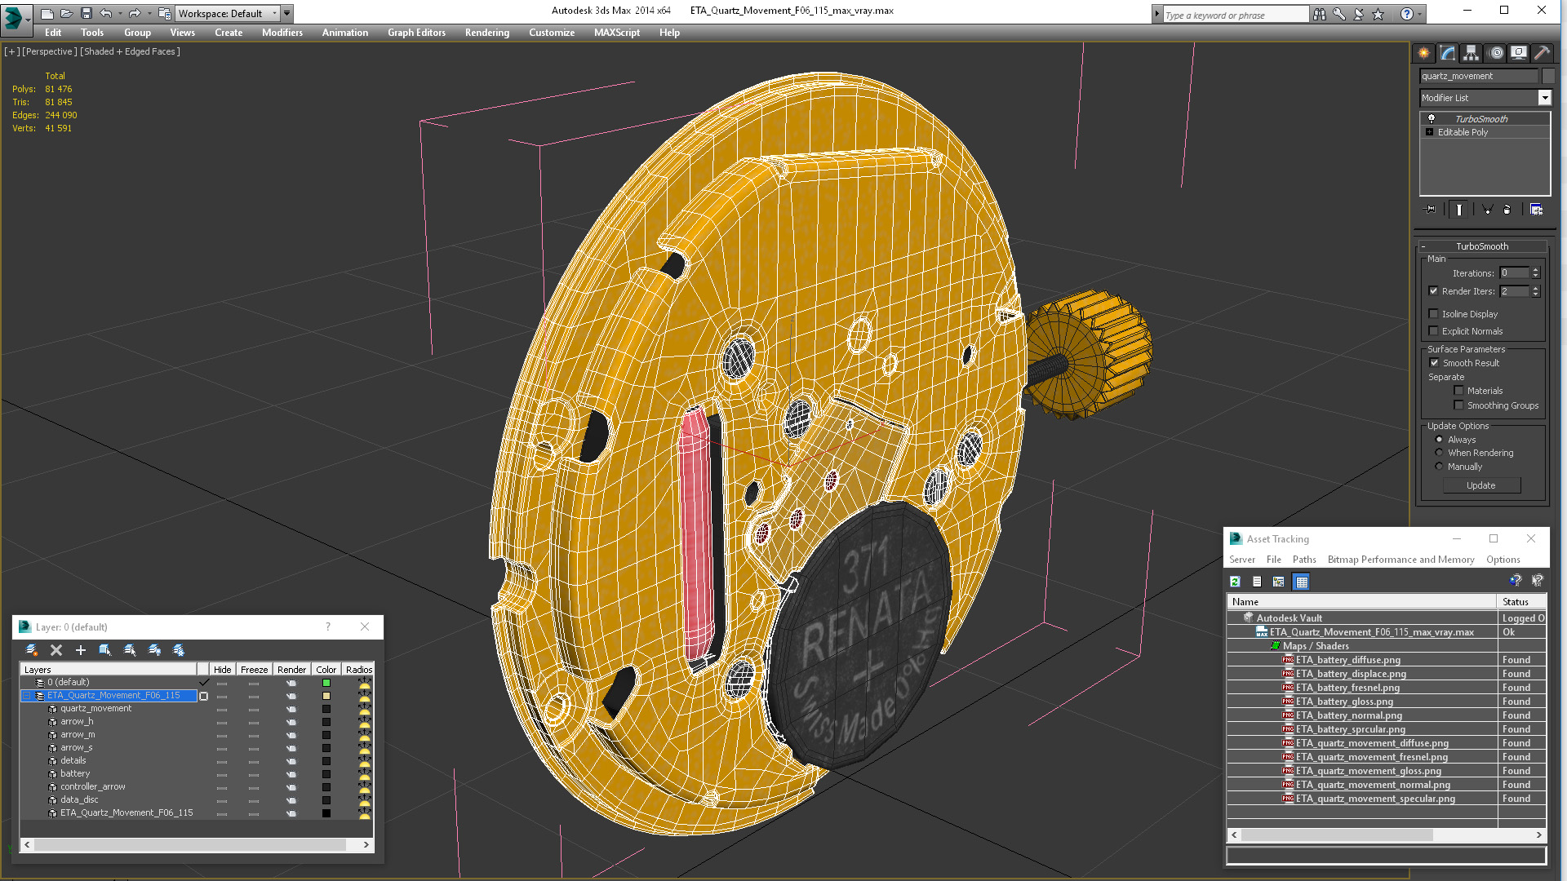Click the color swatch of 0 (default) layer
The image size is (1567, 881).
click(x=326, y=683)
